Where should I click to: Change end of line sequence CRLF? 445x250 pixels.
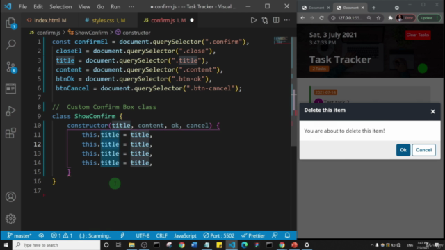point(161,235)
